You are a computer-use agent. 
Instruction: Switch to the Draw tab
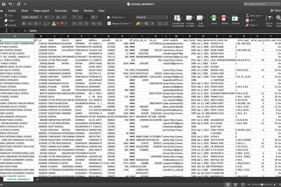pos(25,11)
